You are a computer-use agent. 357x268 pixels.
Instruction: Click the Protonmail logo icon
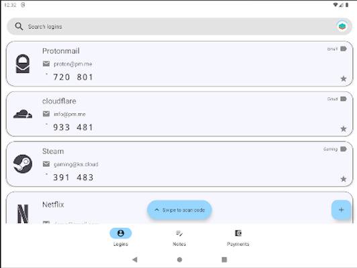(23, 64)
